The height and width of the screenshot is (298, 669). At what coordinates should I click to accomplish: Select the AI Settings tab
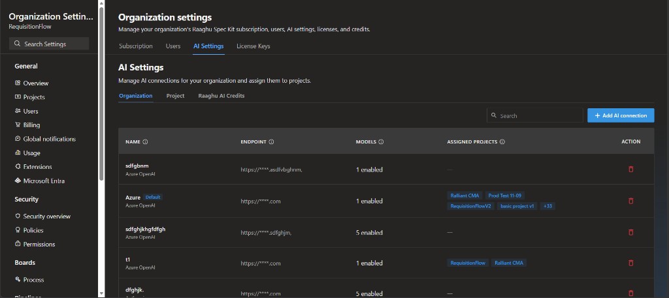pyautogui.click(x=208, y=46)
